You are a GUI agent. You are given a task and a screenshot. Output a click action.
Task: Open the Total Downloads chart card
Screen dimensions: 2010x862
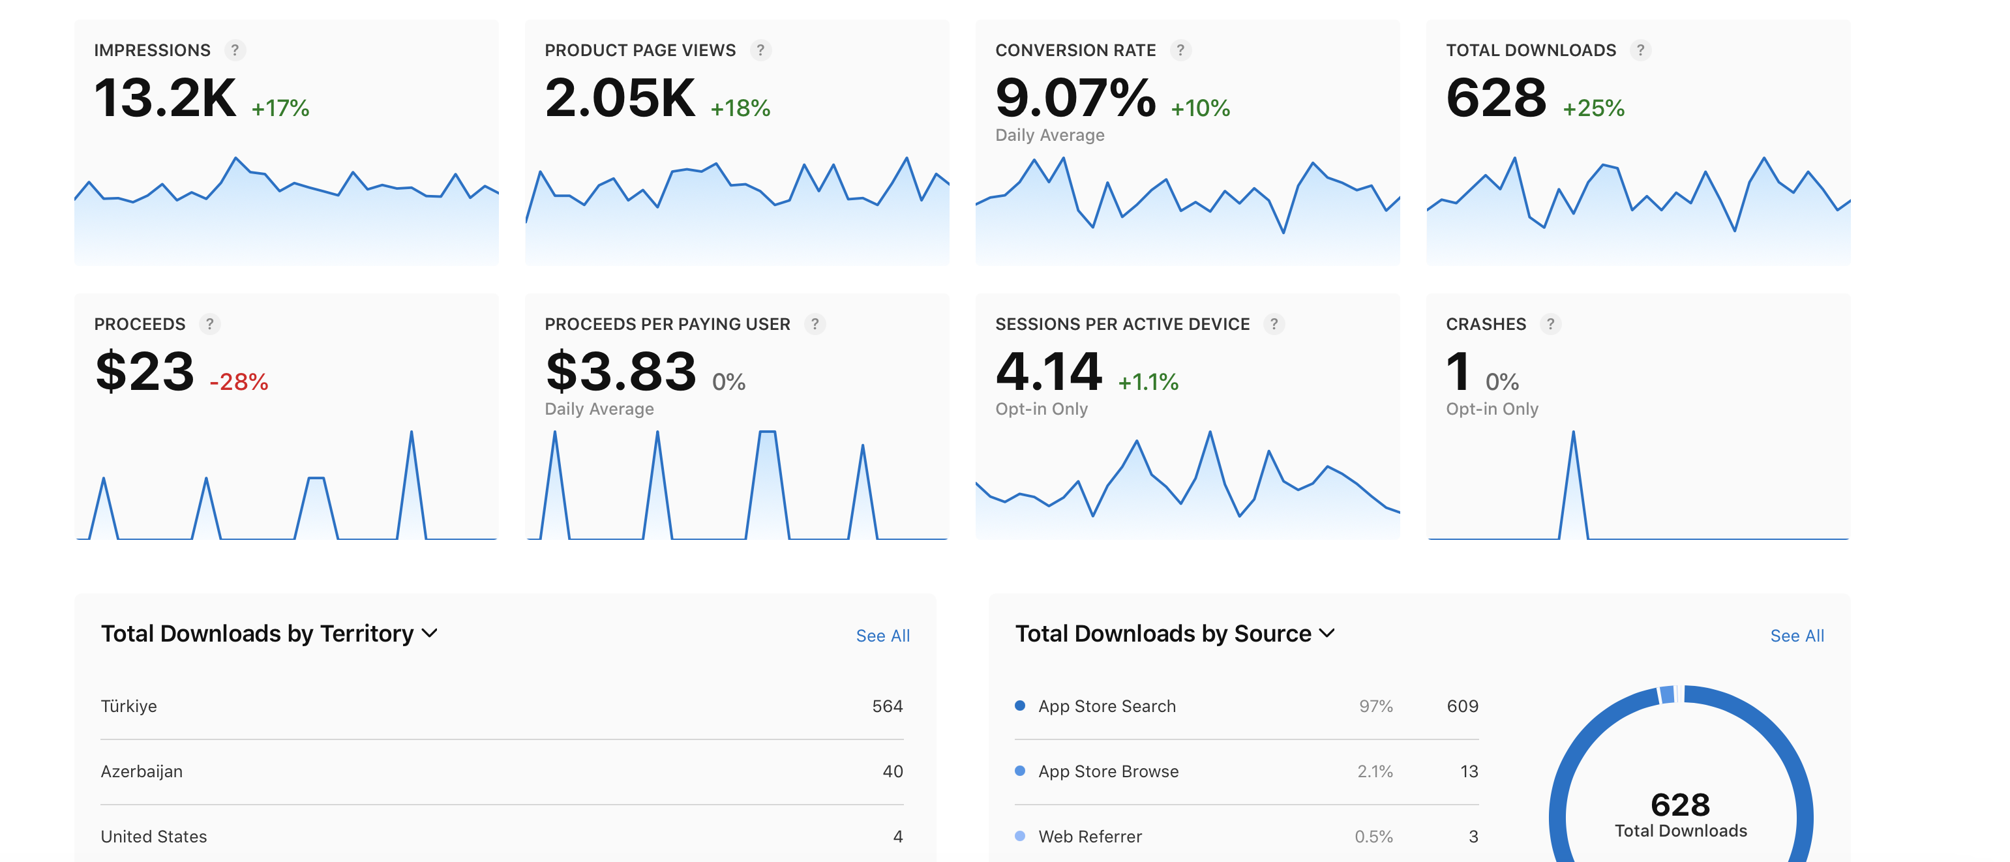pos(1638,143)
